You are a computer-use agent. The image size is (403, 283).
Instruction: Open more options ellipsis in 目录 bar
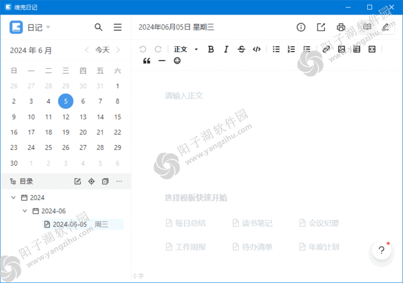pyautogui.click(x=119, y=182)
